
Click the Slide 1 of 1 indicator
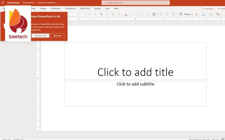click(6, 139)
